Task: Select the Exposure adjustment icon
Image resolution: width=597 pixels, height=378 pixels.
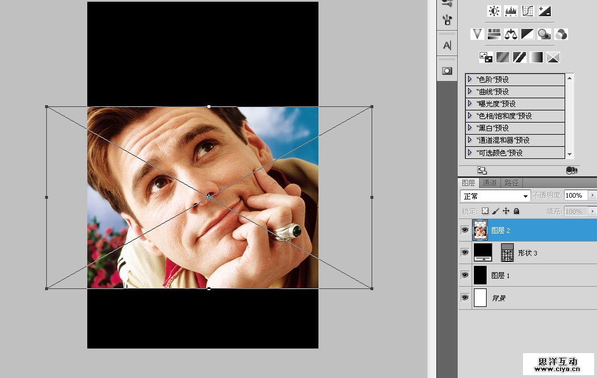Action: coord(544,11)
